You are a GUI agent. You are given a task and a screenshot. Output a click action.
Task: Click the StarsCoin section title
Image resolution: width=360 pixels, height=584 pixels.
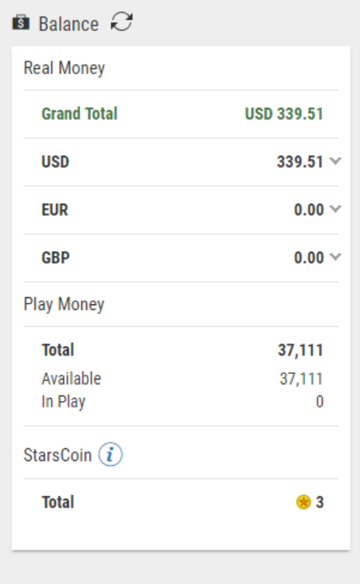57,455
